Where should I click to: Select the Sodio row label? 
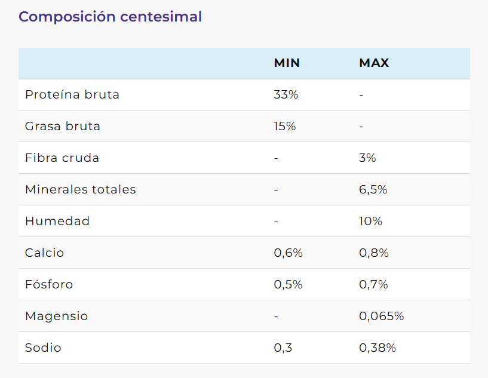click(x=43, y=348)
